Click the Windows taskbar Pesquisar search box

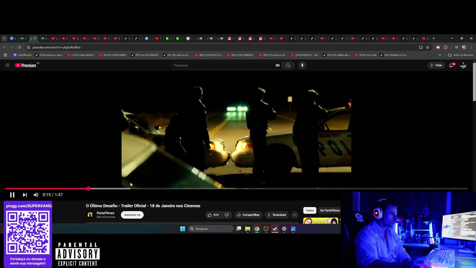coord(210,229)
